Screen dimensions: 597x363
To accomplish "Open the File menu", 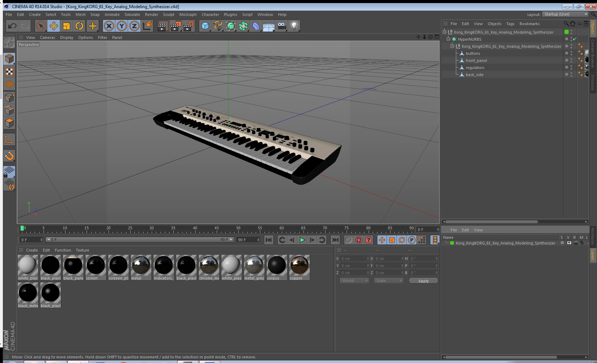I will [9, 15].
